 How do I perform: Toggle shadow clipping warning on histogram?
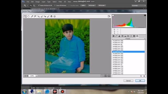click(113, 15)
